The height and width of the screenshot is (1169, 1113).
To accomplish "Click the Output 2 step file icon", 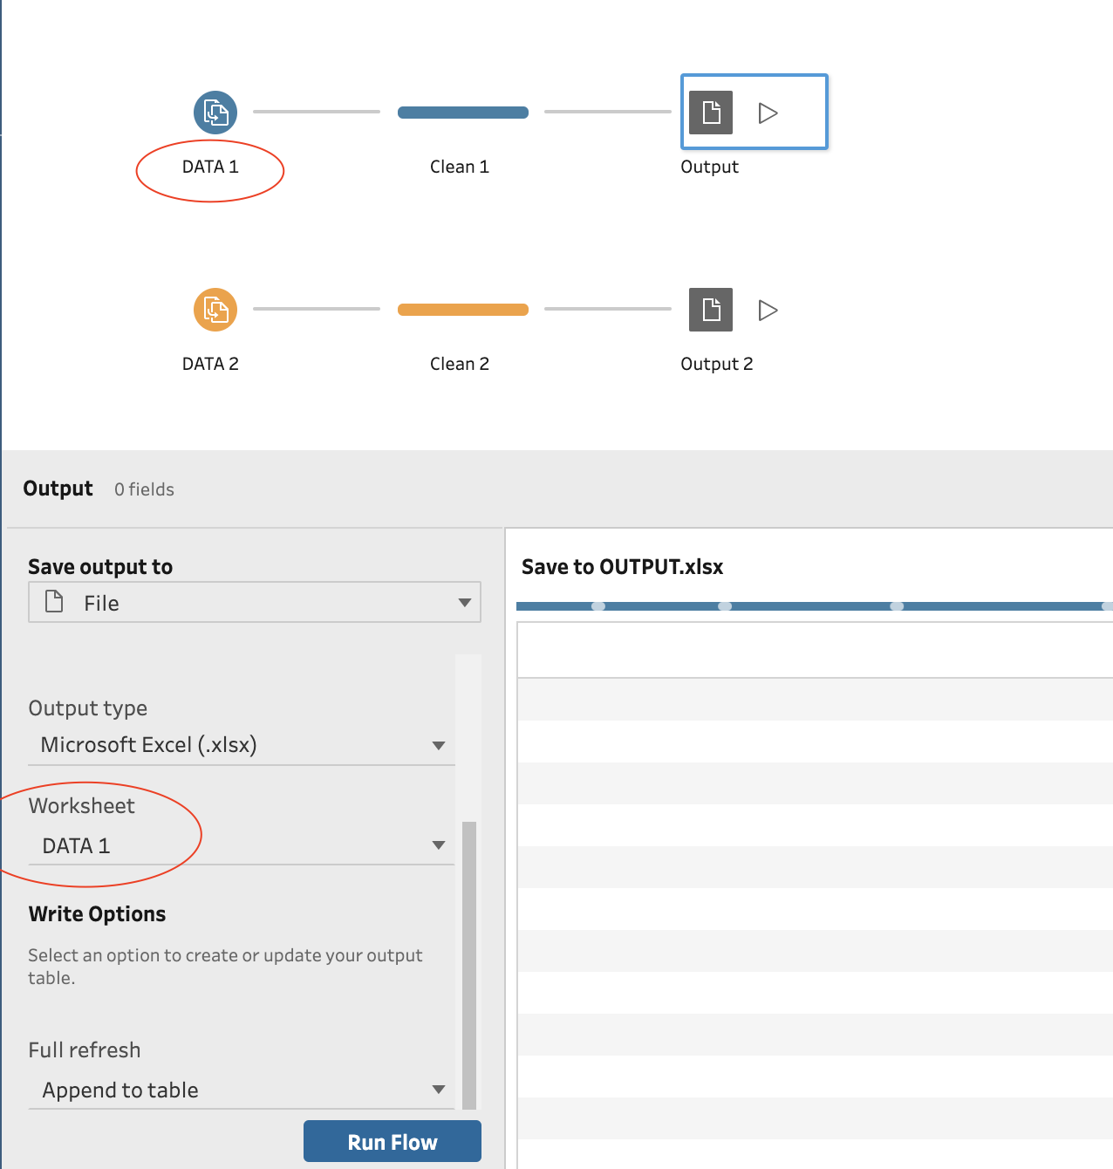I will (x=711, y=310).
